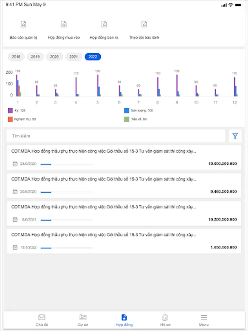Click progress bar of the 28/9/2020 contract
This screenshot has height=331, width=248.
pos(67,164)
